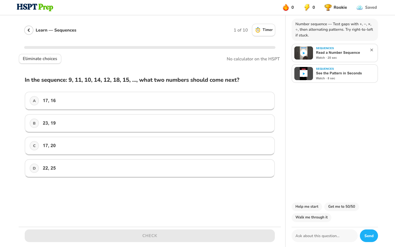This screenshot has height=247, width=395.
Task: Click the blue Send button
Action: click(369, 236)
